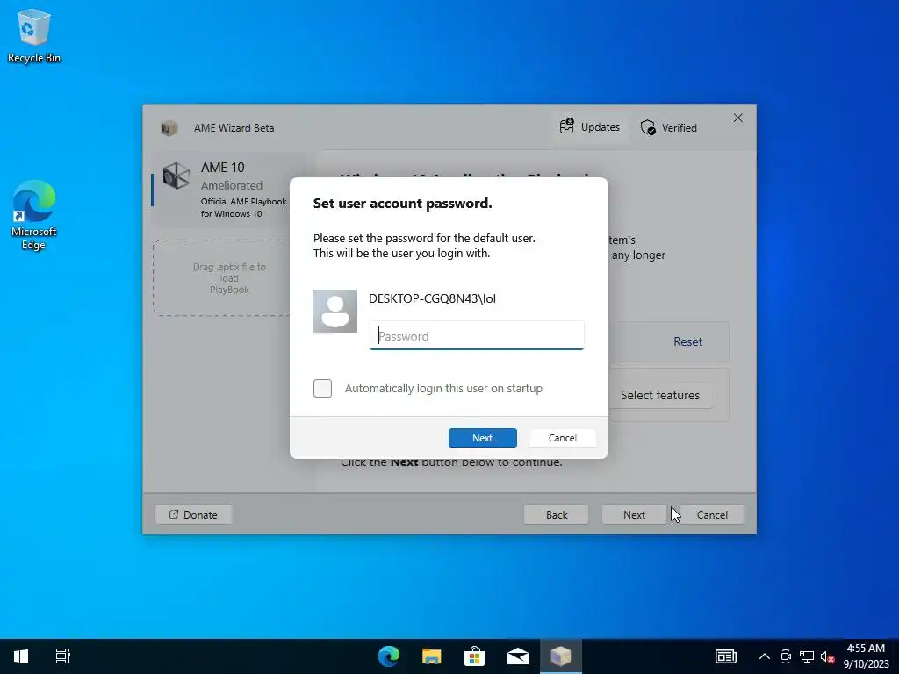899x674 pixels.
Task: Click the Next button in password dialog
Action: click(482, 438)
